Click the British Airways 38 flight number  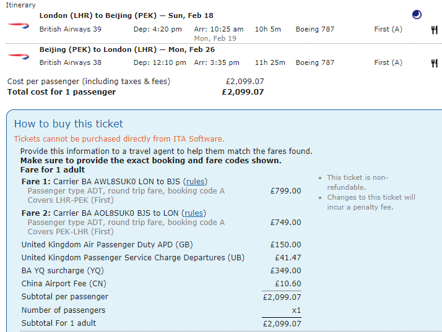pyautogui.click(x=70, y=62)
